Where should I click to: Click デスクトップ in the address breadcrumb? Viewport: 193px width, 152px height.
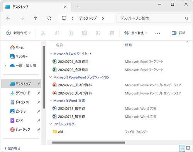[88, 19]
